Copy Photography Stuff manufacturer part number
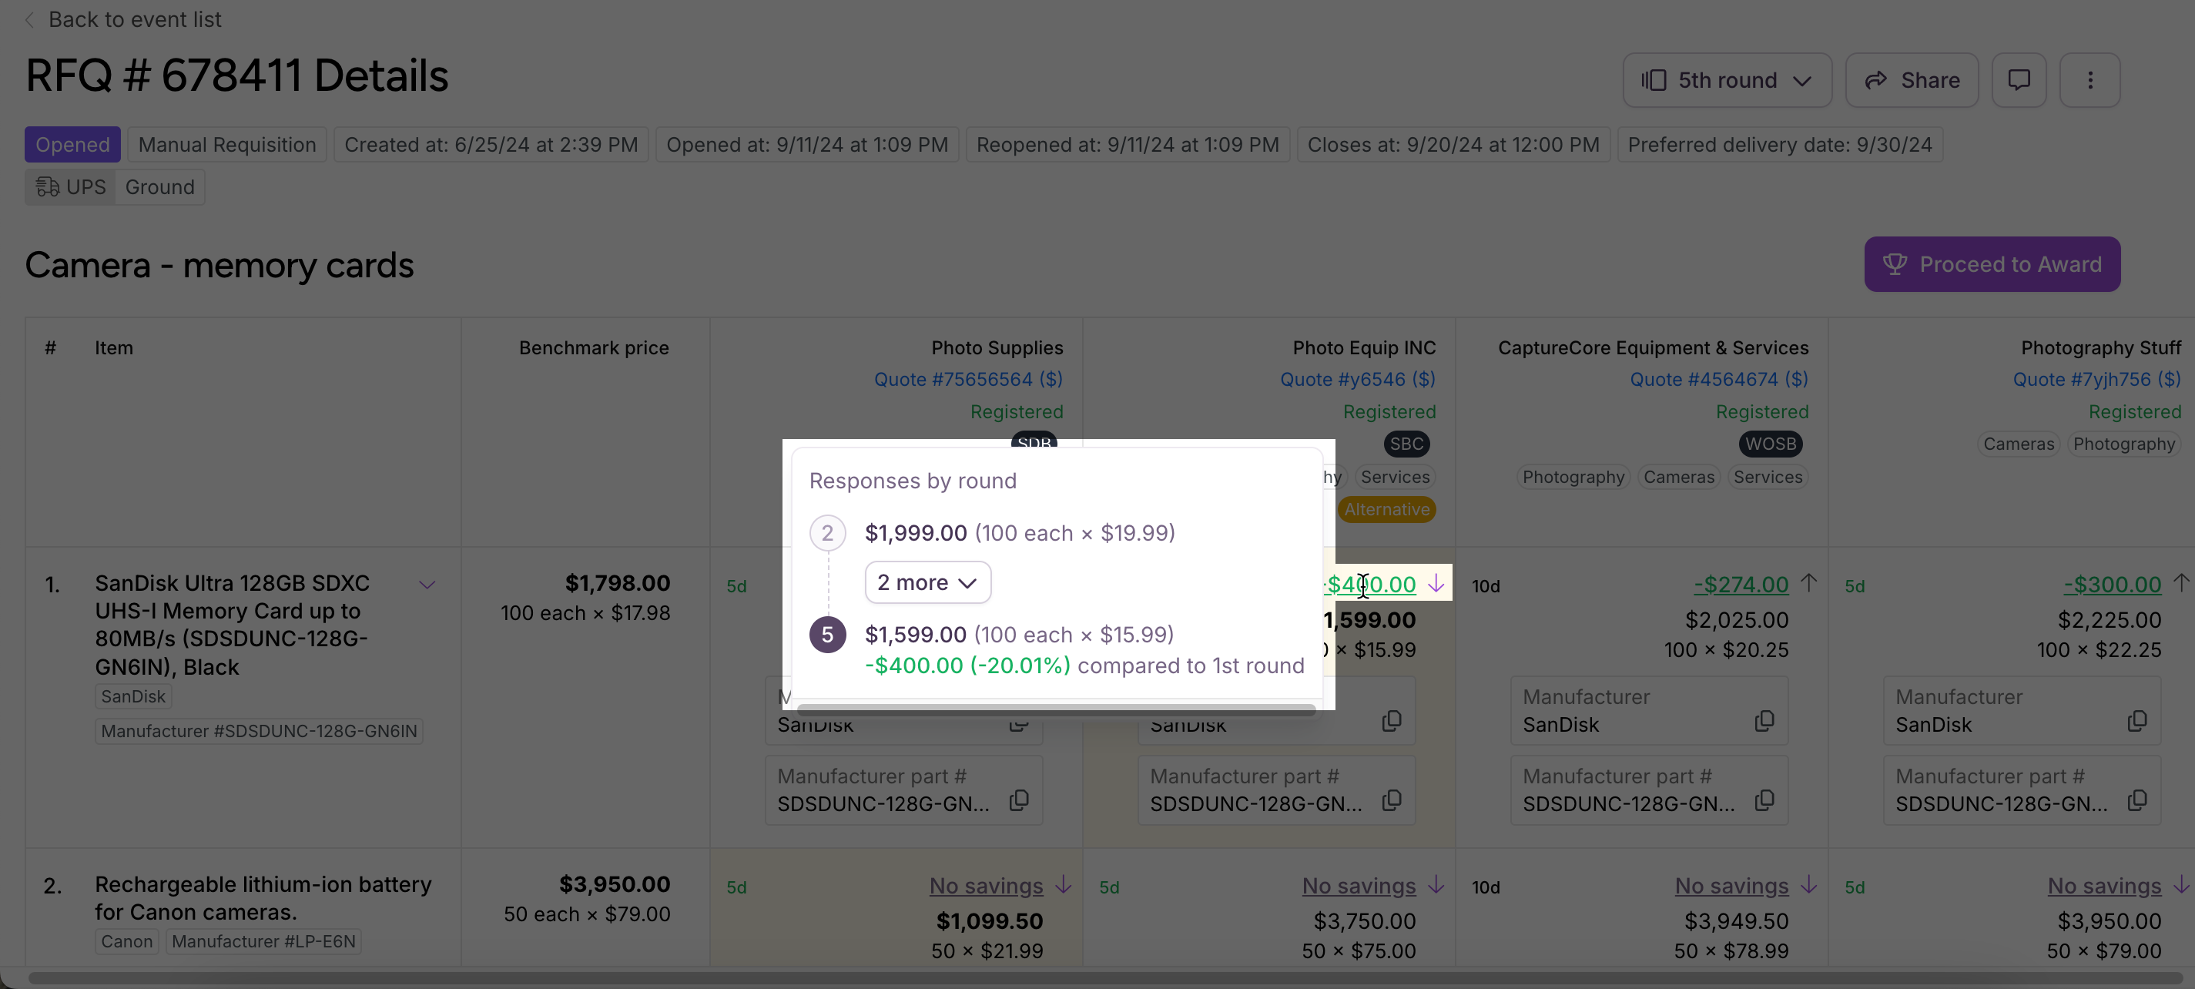The height and width of the screenshot is (989, 2195). tap(2136, 801)
